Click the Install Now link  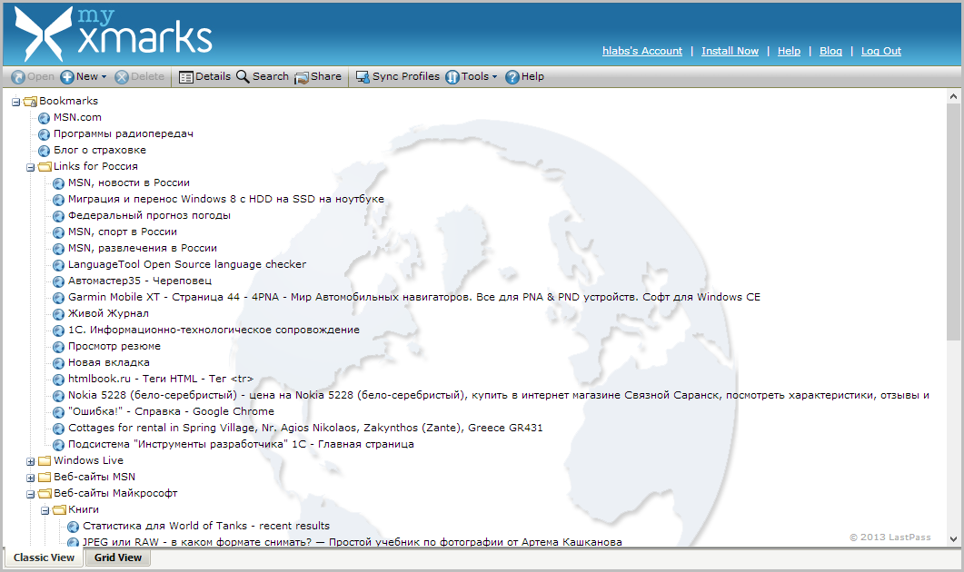point(730,51)
